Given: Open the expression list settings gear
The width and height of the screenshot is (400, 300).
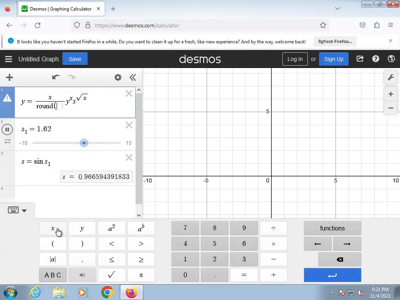Looking at the screenshot, I should 118,77.
